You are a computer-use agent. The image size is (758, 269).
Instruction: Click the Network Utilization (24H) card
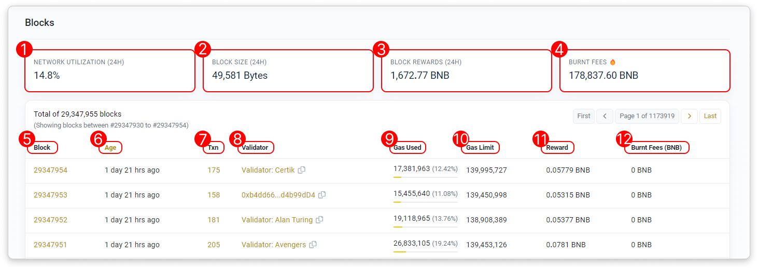(110, 70)
